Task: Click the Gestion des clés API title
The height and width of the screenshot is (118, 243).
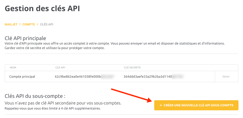Action: coord(42,8)
